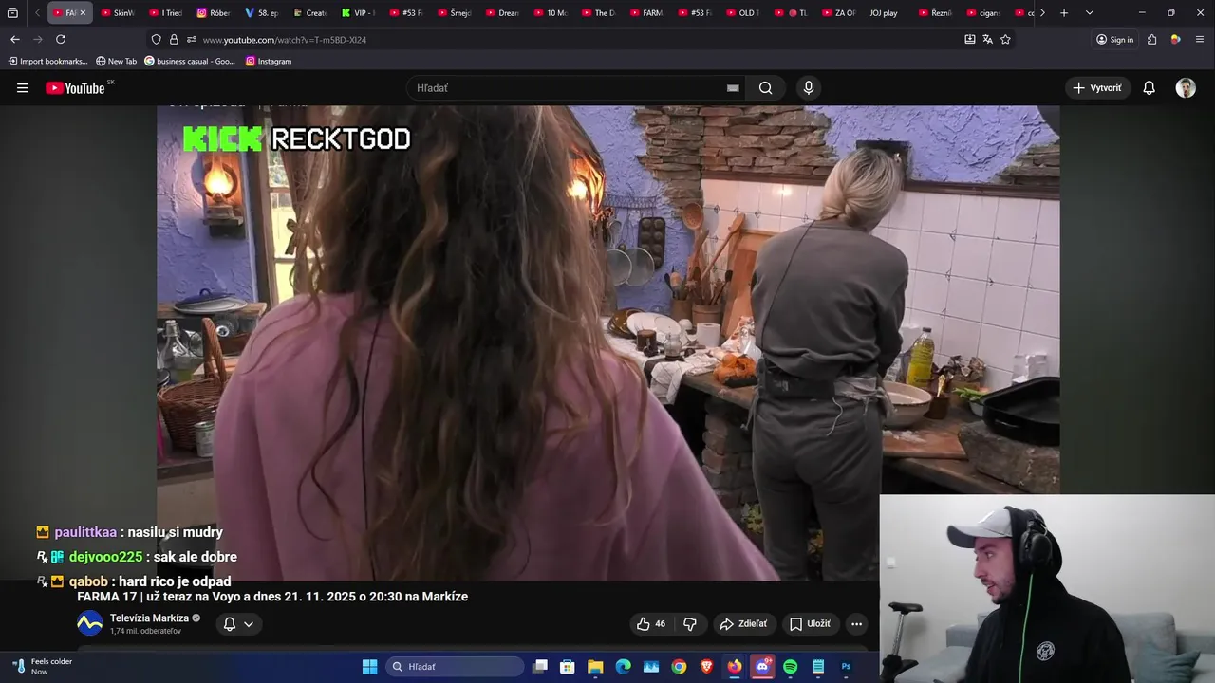Viewport: 1215px width, 683px height.
Task: Open the Televízia Markíza channel name
Action: [x=149, y=618]
